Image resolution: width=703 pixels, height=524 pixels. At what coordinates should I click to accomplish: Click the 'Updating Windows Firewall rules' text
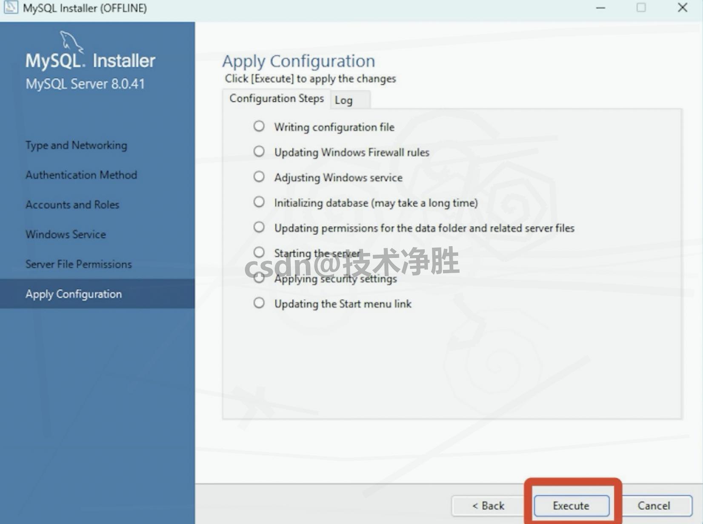point(351,152)
